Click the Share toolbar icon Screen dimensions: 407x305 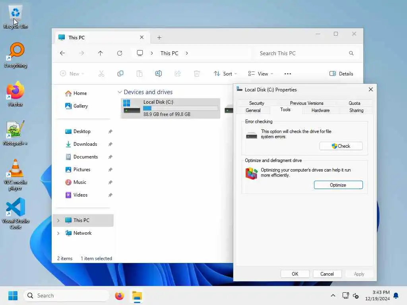(x=178, y=73)
